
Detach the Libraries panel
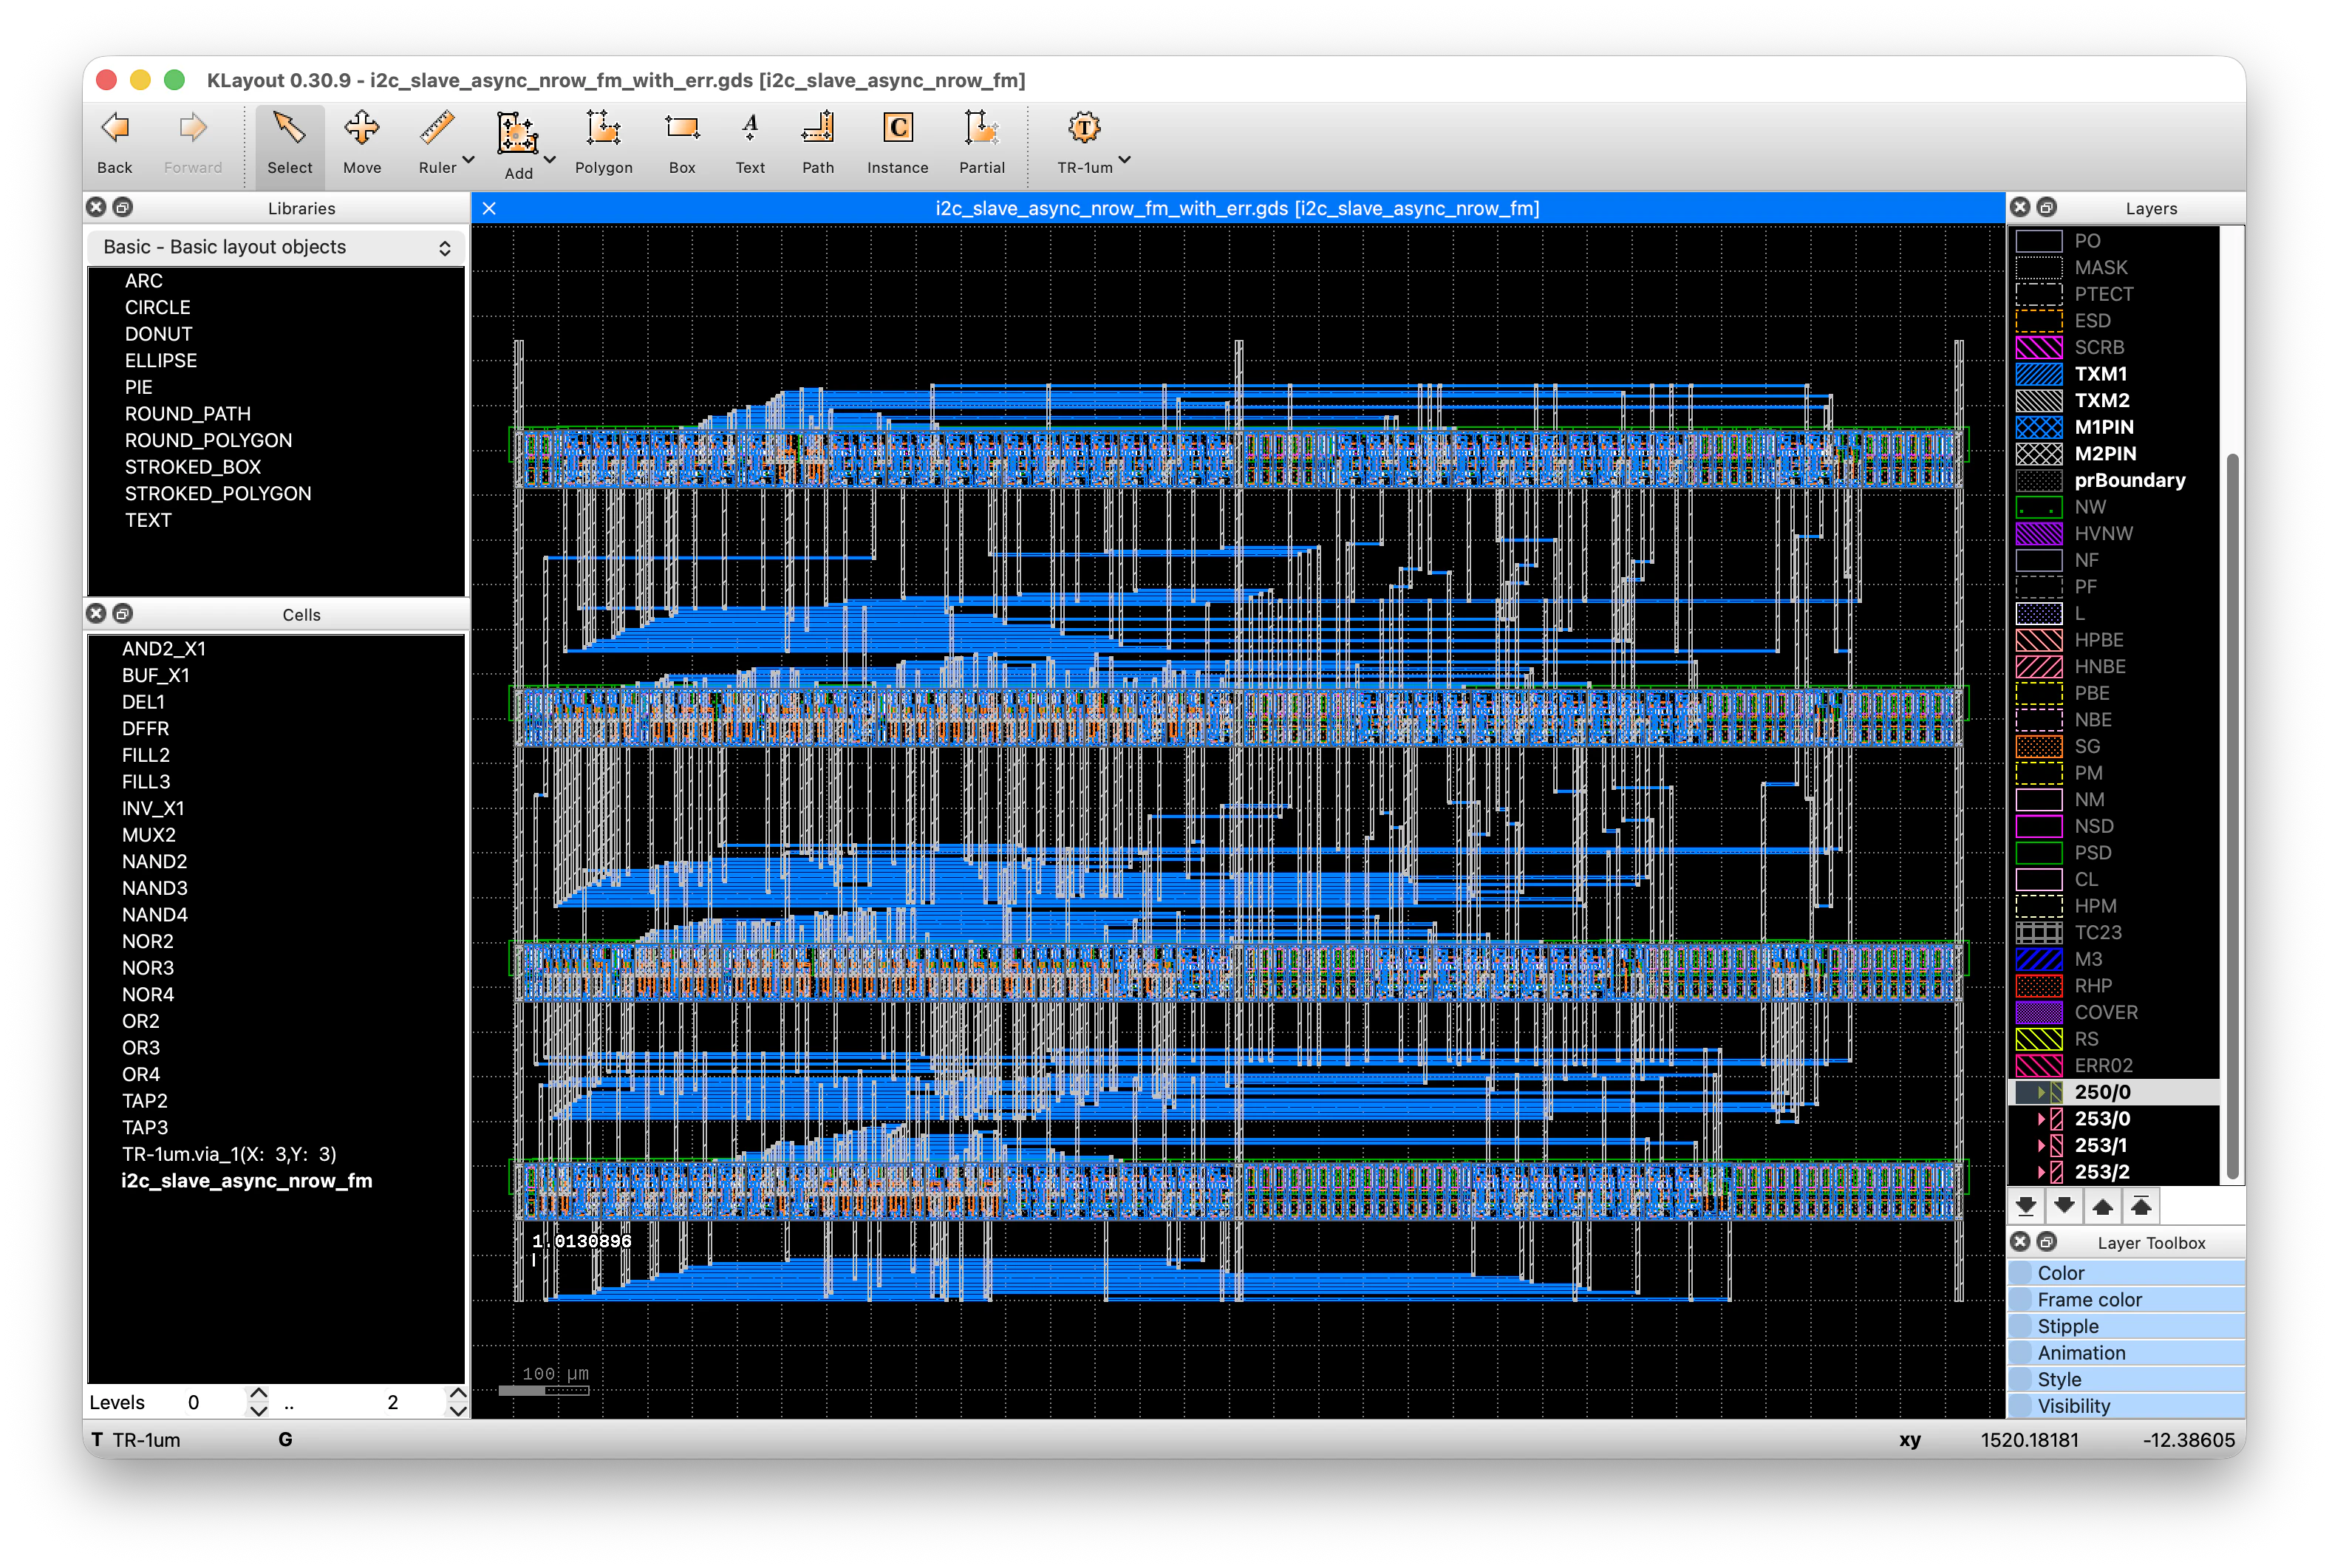coord(123,207)
